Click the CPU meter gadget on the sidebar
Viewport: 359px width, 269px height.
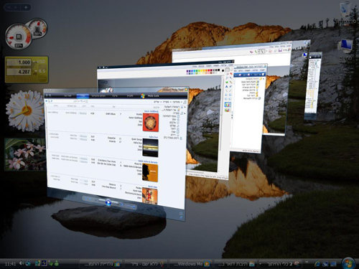pos(19,37)
